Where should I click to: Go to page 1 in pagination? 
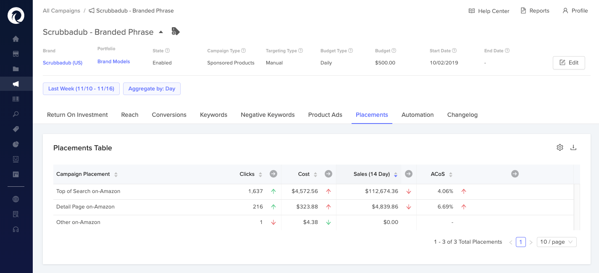click(520, 242)
